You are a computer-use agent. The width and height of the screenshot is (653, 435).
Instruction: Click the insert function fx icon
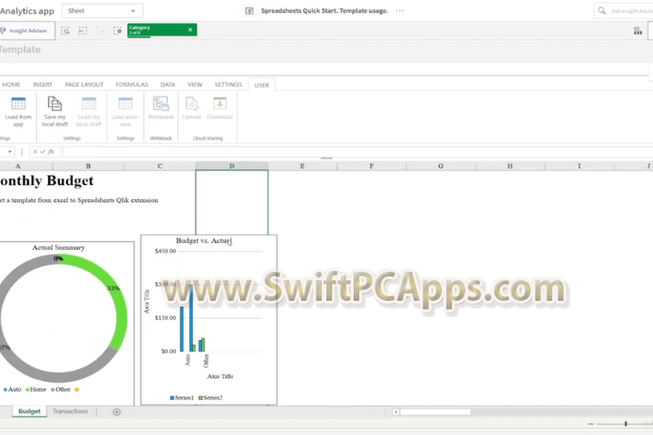[51, 152]
